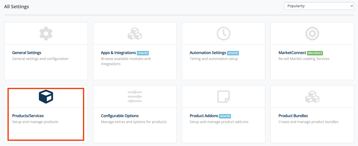Click the General Settings gear icon
Image resolution: width=358 pixels, height=146 pixels.
(46, 33)
